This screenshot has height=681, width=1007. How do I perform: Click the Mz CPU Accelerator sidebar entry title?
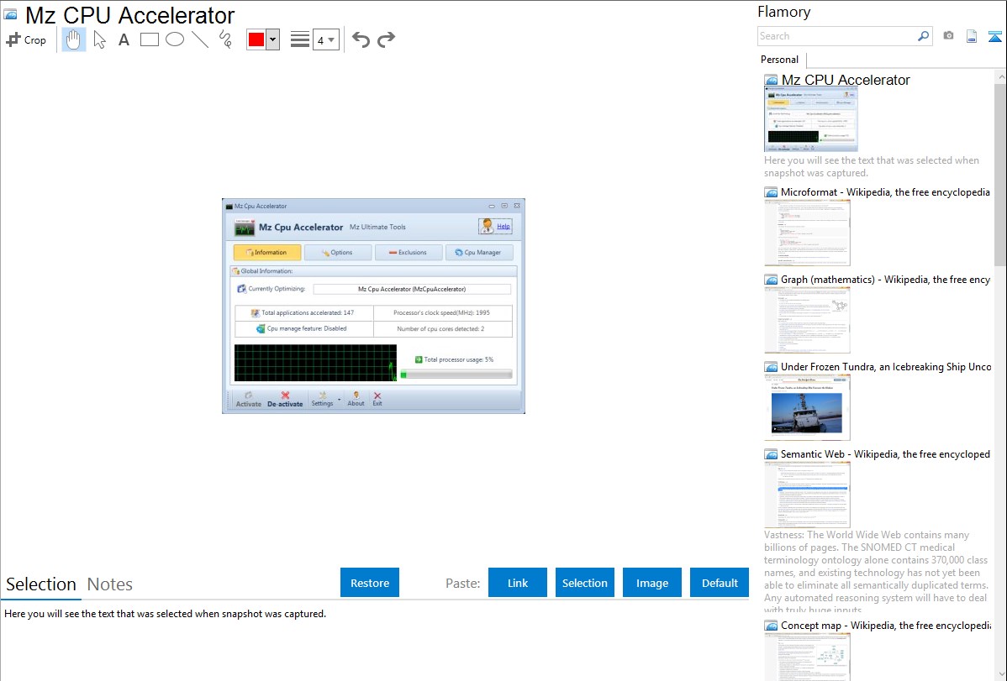click(845, 80)
